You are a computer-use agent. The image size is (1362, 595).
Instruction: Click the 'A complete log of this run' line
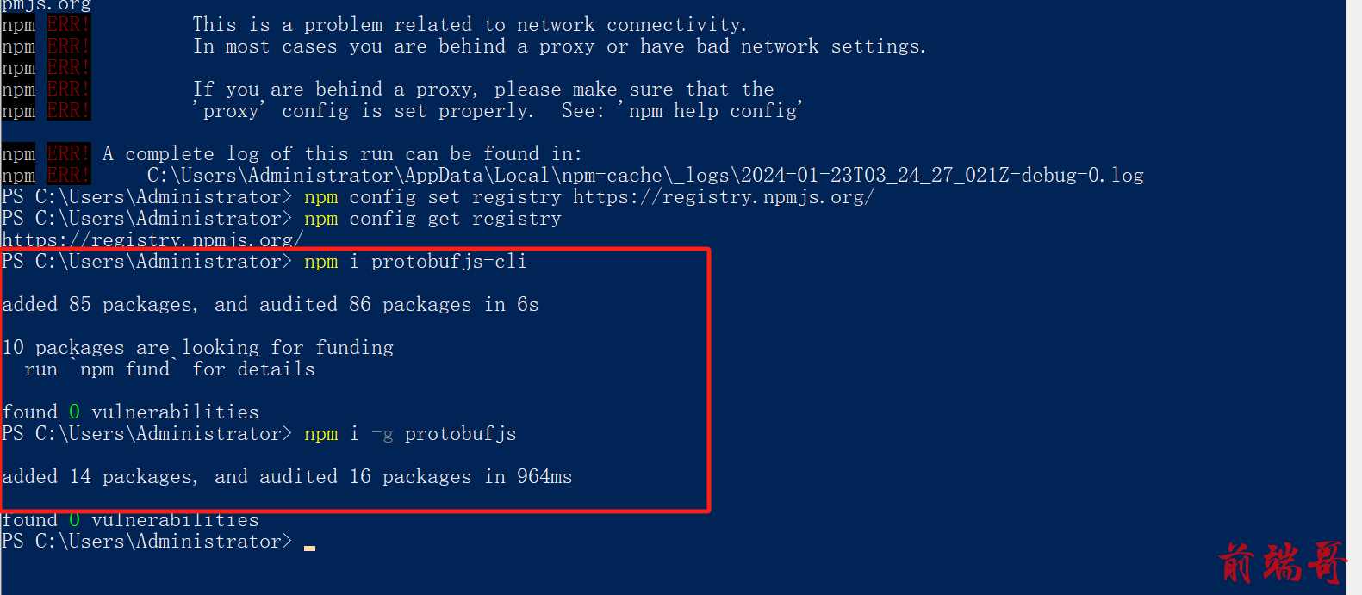pos(343,154)
